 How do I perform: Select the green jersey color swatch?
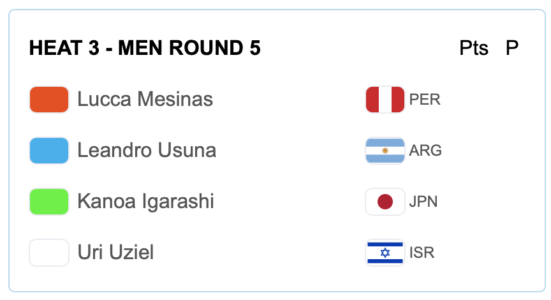click(x=49, y=202)
